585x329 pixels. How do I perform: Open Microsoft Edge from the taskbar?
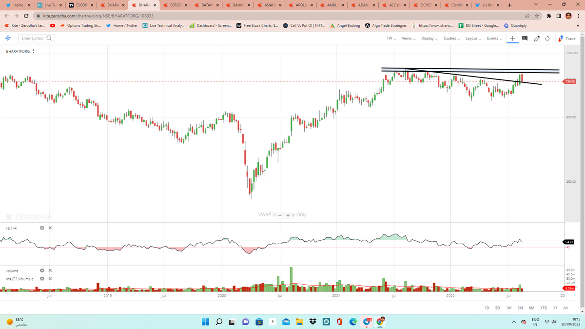click(x=353, y=322)
